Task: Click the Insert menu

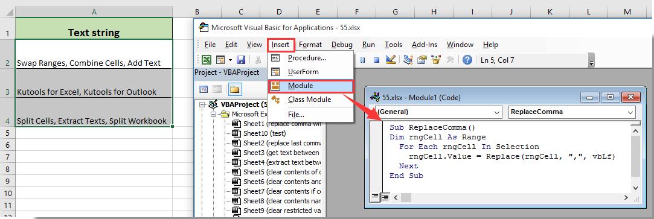Action: pyautogui.click(x=281, y=45)
